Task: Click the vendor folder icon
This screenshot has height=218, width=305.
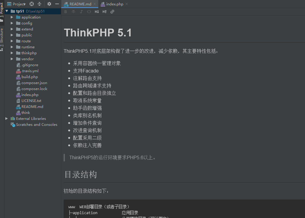Action: coord(18,59)
